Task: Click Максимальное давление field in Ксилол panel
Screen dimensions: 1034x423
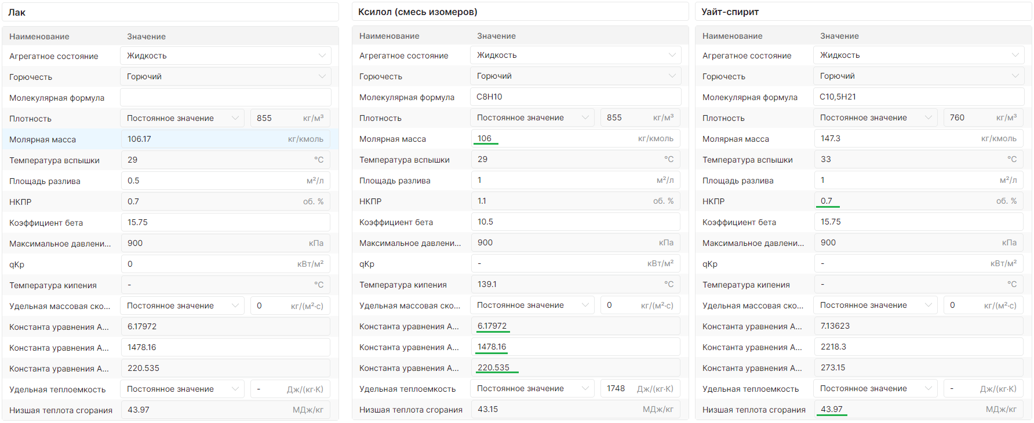Action: pyautogui.click(x=576, y=242)
